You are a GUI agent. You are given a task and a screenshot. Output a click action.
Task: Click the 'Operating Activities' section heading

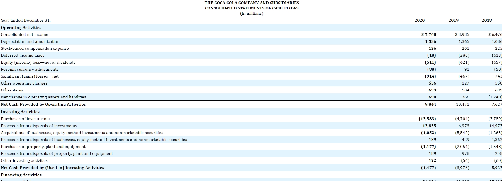[21, 28]
